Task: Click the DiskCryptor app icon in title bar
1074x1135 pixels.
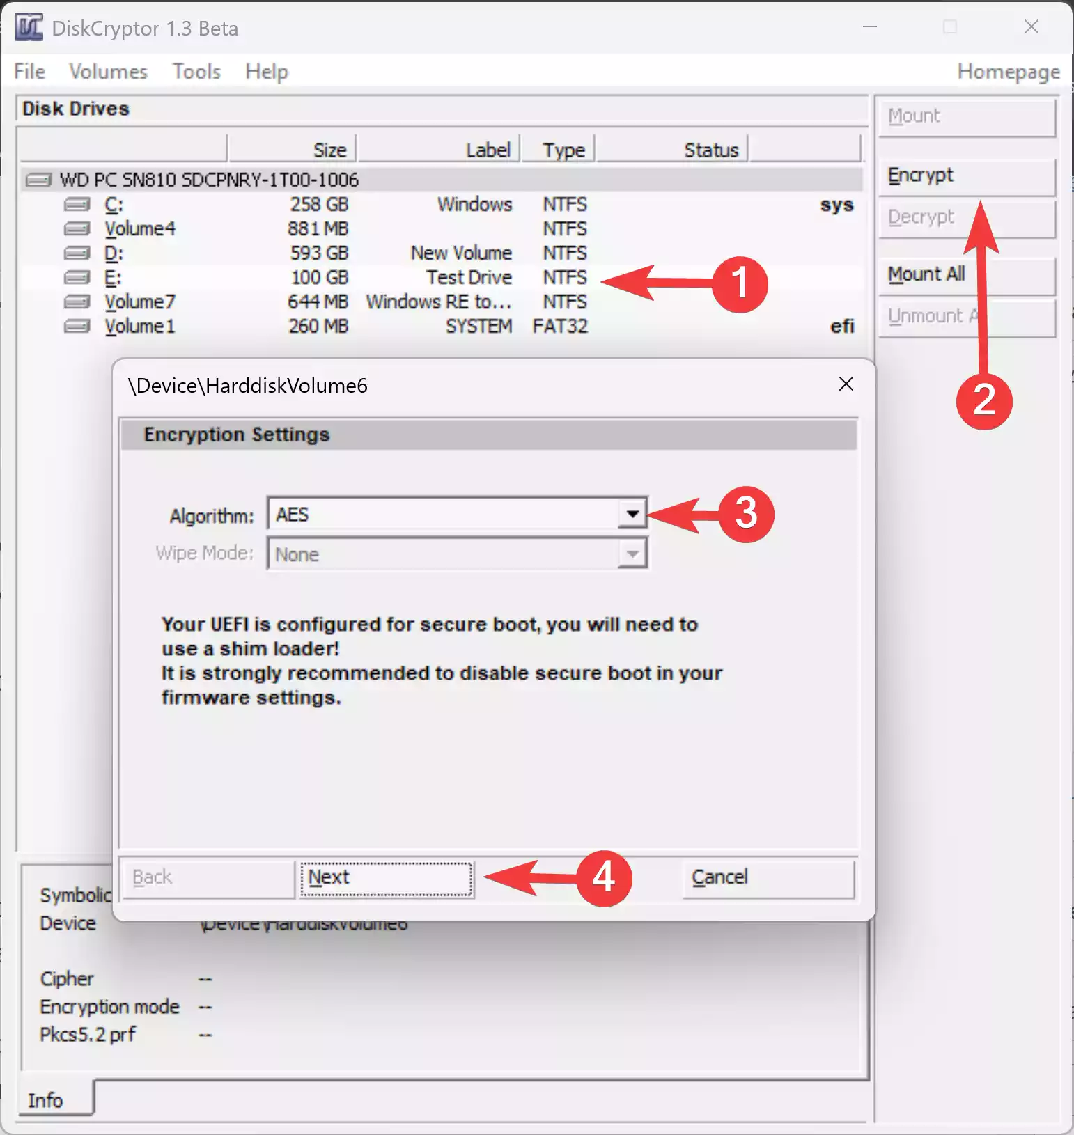Action: tap(29, 28)
